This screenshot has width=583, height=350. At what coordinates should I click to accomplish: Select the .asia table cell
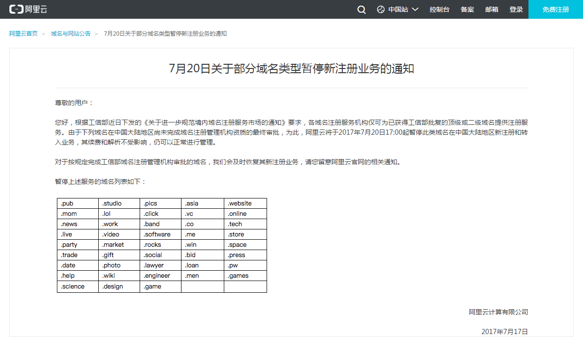point(203,204)
